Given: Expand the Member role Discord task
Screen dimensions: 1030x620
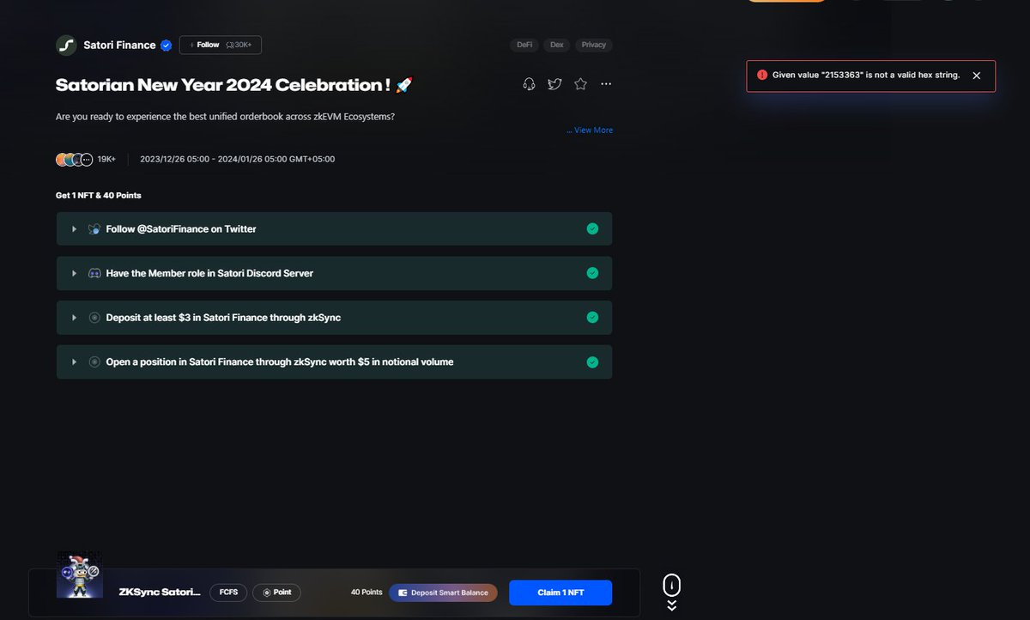Looking at the screenshot, I should coord(75,273).
